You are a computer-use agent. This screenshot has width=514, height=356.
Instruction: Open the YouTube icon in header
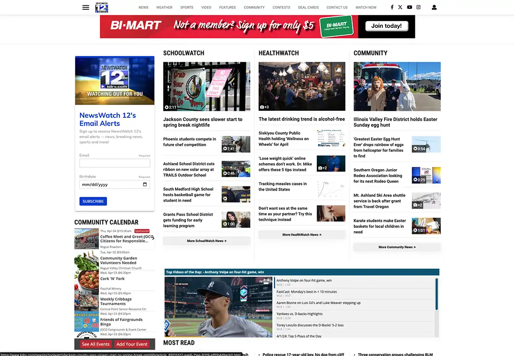(409, 7)
